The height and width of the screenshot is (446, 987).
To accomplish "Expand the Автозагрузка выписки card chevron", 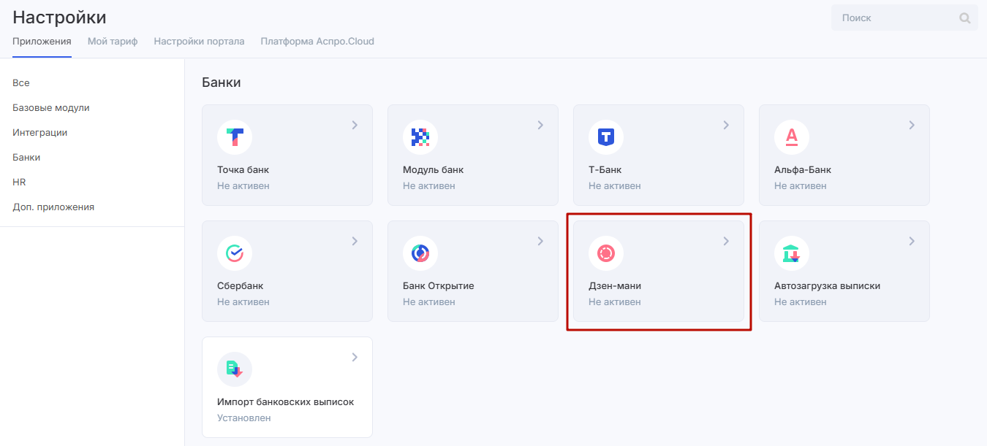I will pyautogui.click(x=912, y=241).
